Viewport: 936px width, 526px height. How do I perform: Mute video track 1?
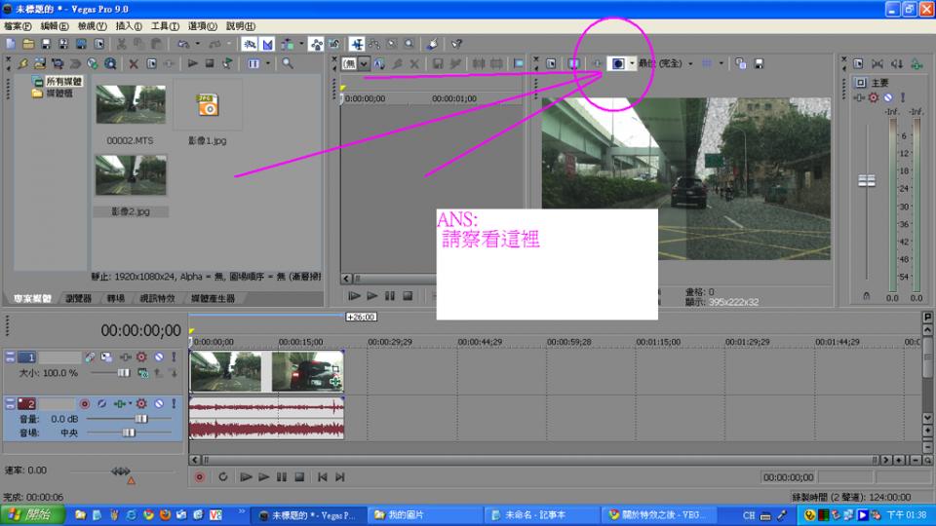click(158, 357)
